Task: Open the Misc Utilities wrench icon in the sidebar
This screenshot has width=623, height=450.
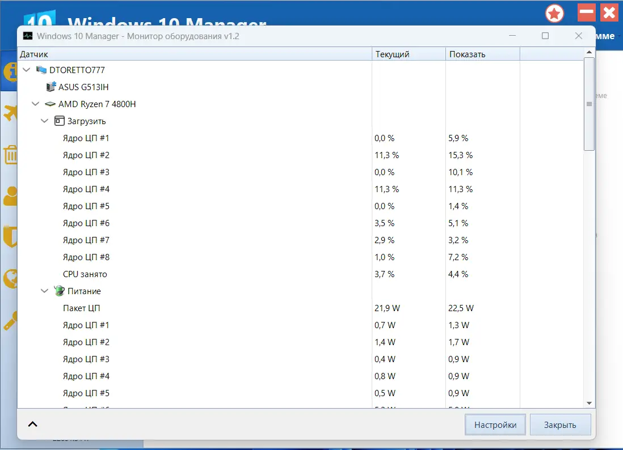Action: coord(10,320)
